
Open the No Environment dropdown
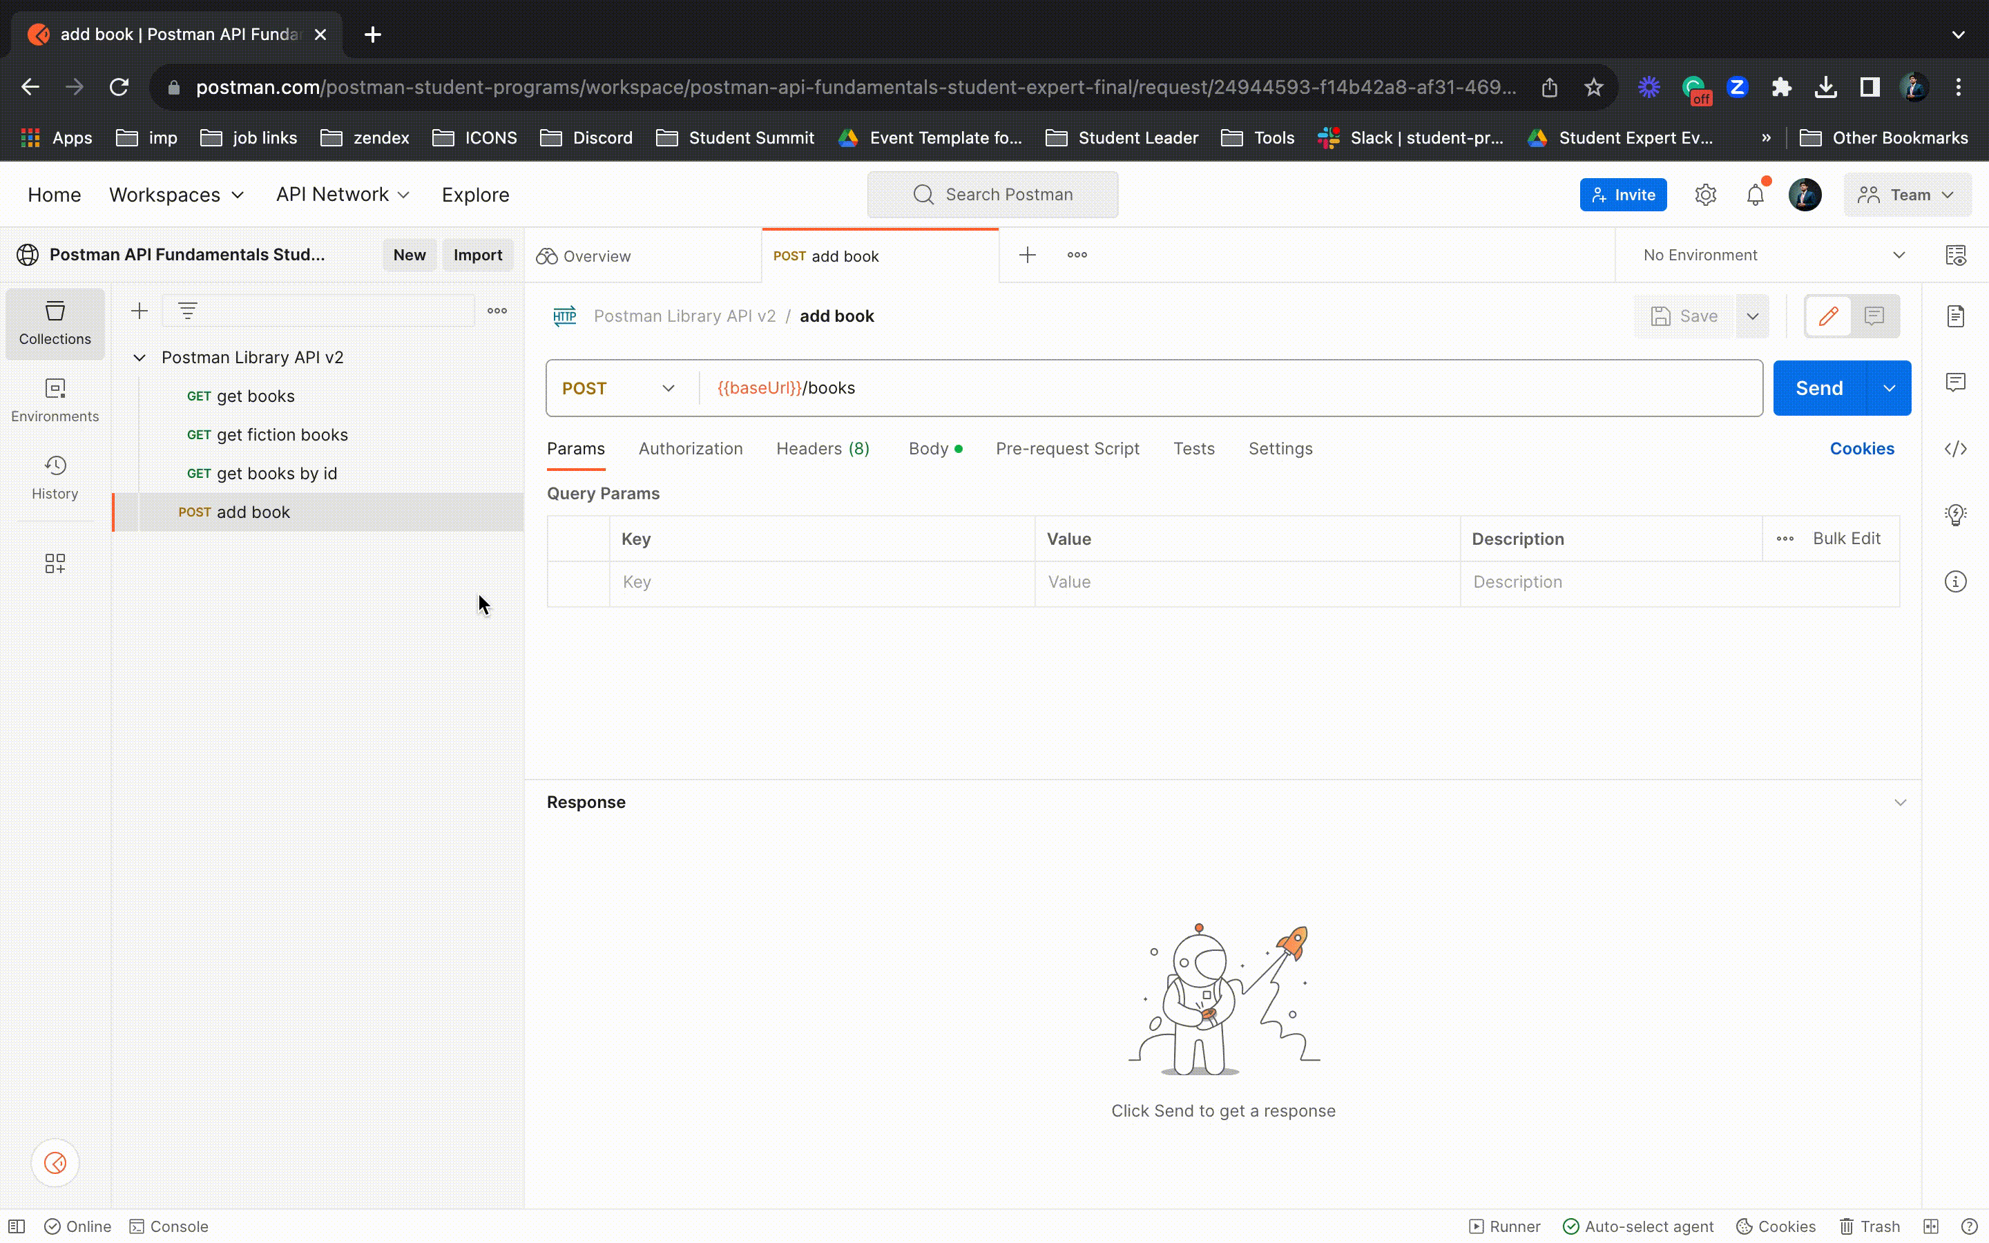1773,256
